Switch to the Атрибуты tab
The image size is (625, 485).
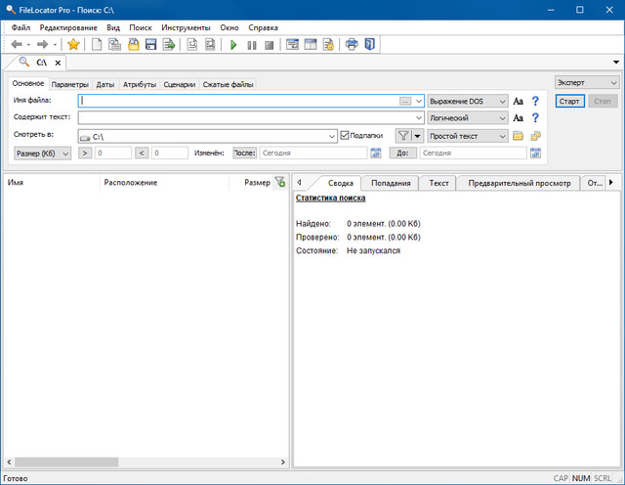coord(140,85)
